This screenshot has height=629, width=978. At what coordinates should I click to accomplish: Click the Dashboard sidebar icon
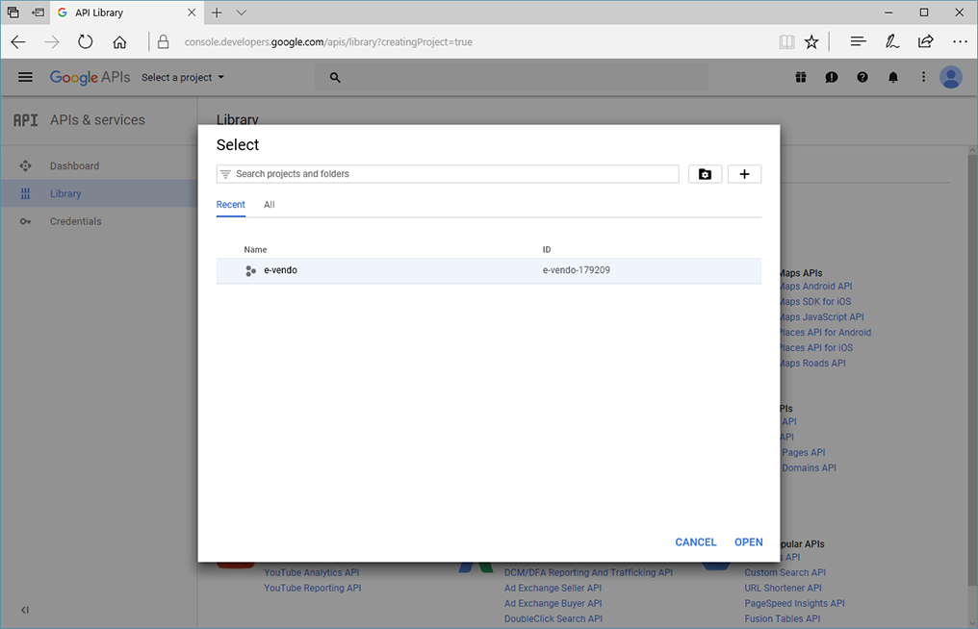click(25, 165)
